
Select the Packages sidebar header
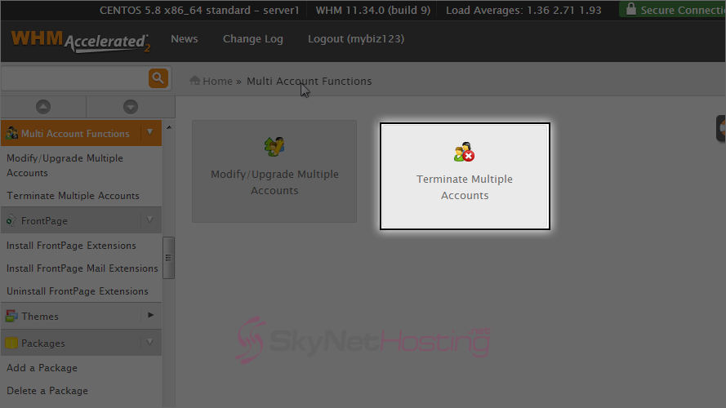[81, 343]
